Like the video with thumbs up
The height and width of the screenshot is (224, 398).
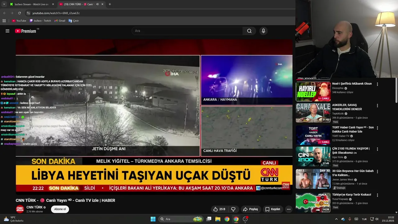pos(219,209)
